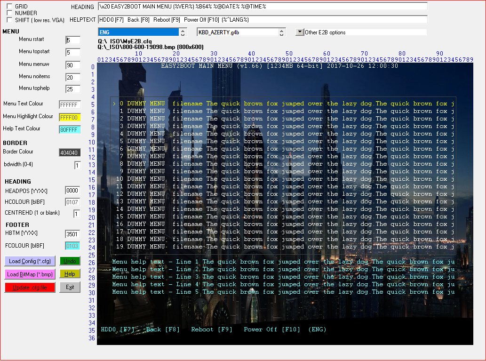Pick Help Text Colour swatch 80FFFF
The height and width of the screenshot is (361, 486).
[70, 129]
